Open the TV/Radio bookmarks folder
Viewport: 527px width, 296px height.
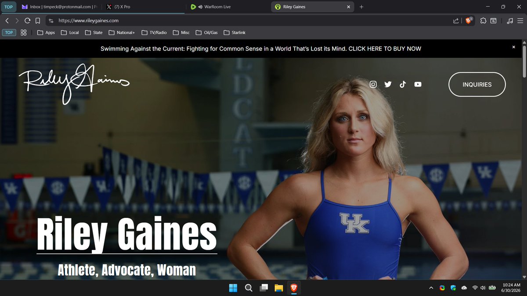155,32
